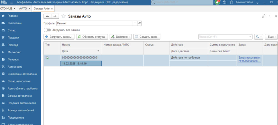Click Дата действия column header

189,51
